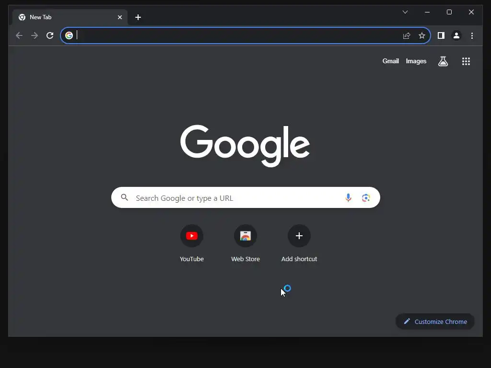This screenshot has height=368, width=491.
Task: Add a shortcut with plus tile
Action: [x=299, y=243]
